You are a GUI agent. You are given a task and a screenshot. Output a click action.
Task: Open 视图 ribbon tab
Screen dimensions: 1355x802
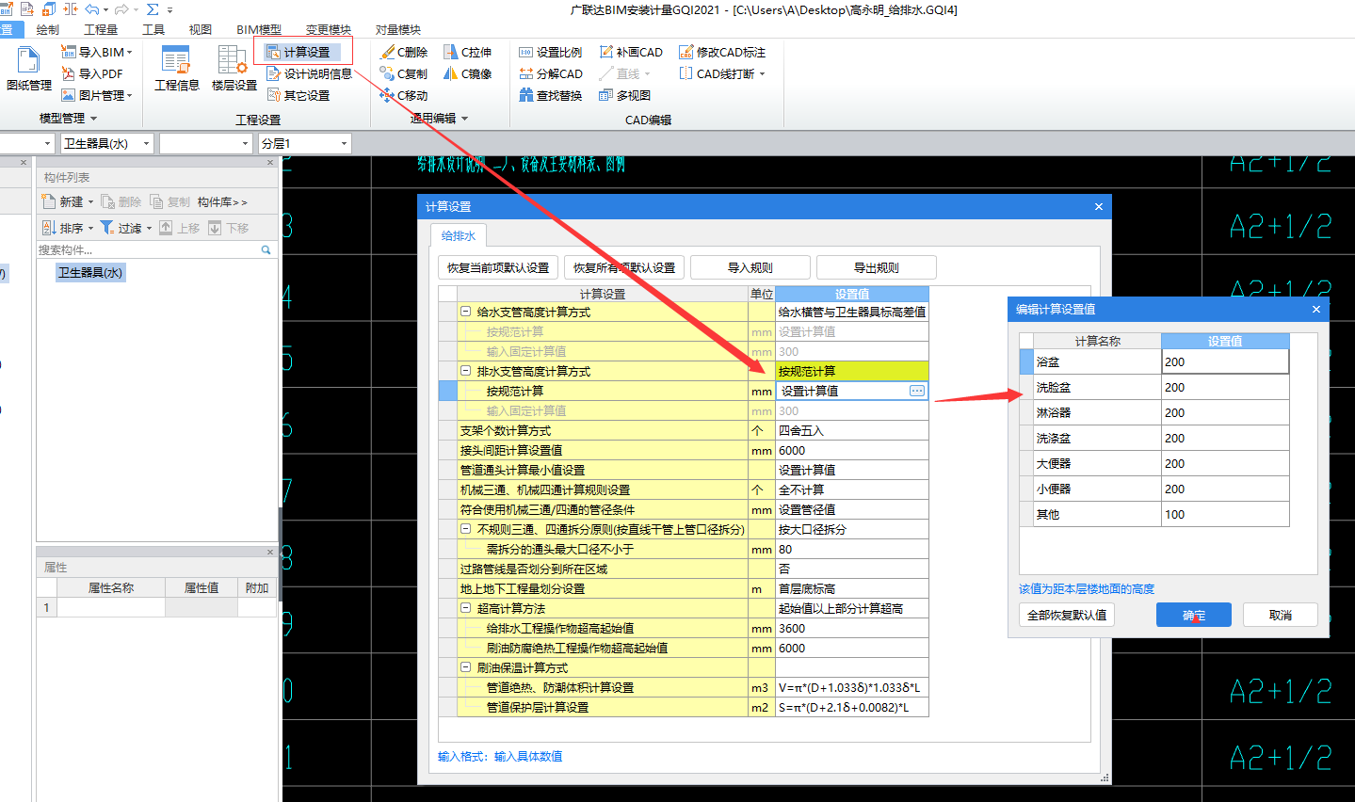coord(201,29)
